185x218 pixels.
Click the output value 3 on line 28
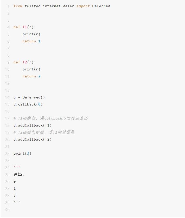click(15, 195)
